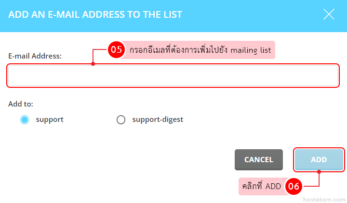Screen dimensions: 347x203
Task: Click the "support-digest" option label text
Action: click(158, 119)
